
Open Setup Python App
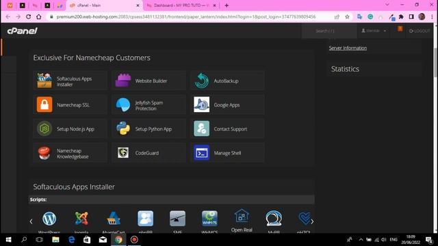(x=149, y=129)
